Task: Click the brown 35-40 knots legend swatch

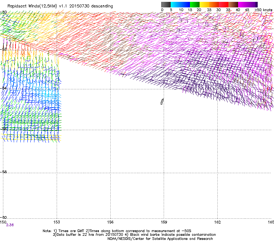Action: tap(233, 4)
